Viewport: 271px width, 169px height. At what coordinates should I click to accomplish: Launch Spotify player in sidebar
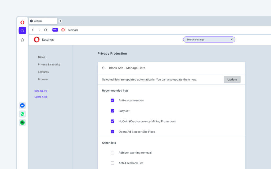22,123
